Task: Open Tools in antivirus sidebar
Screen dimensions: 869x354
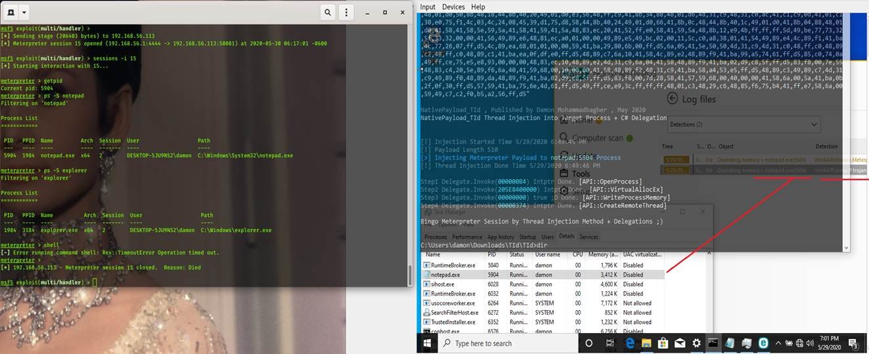Action: 577,174
